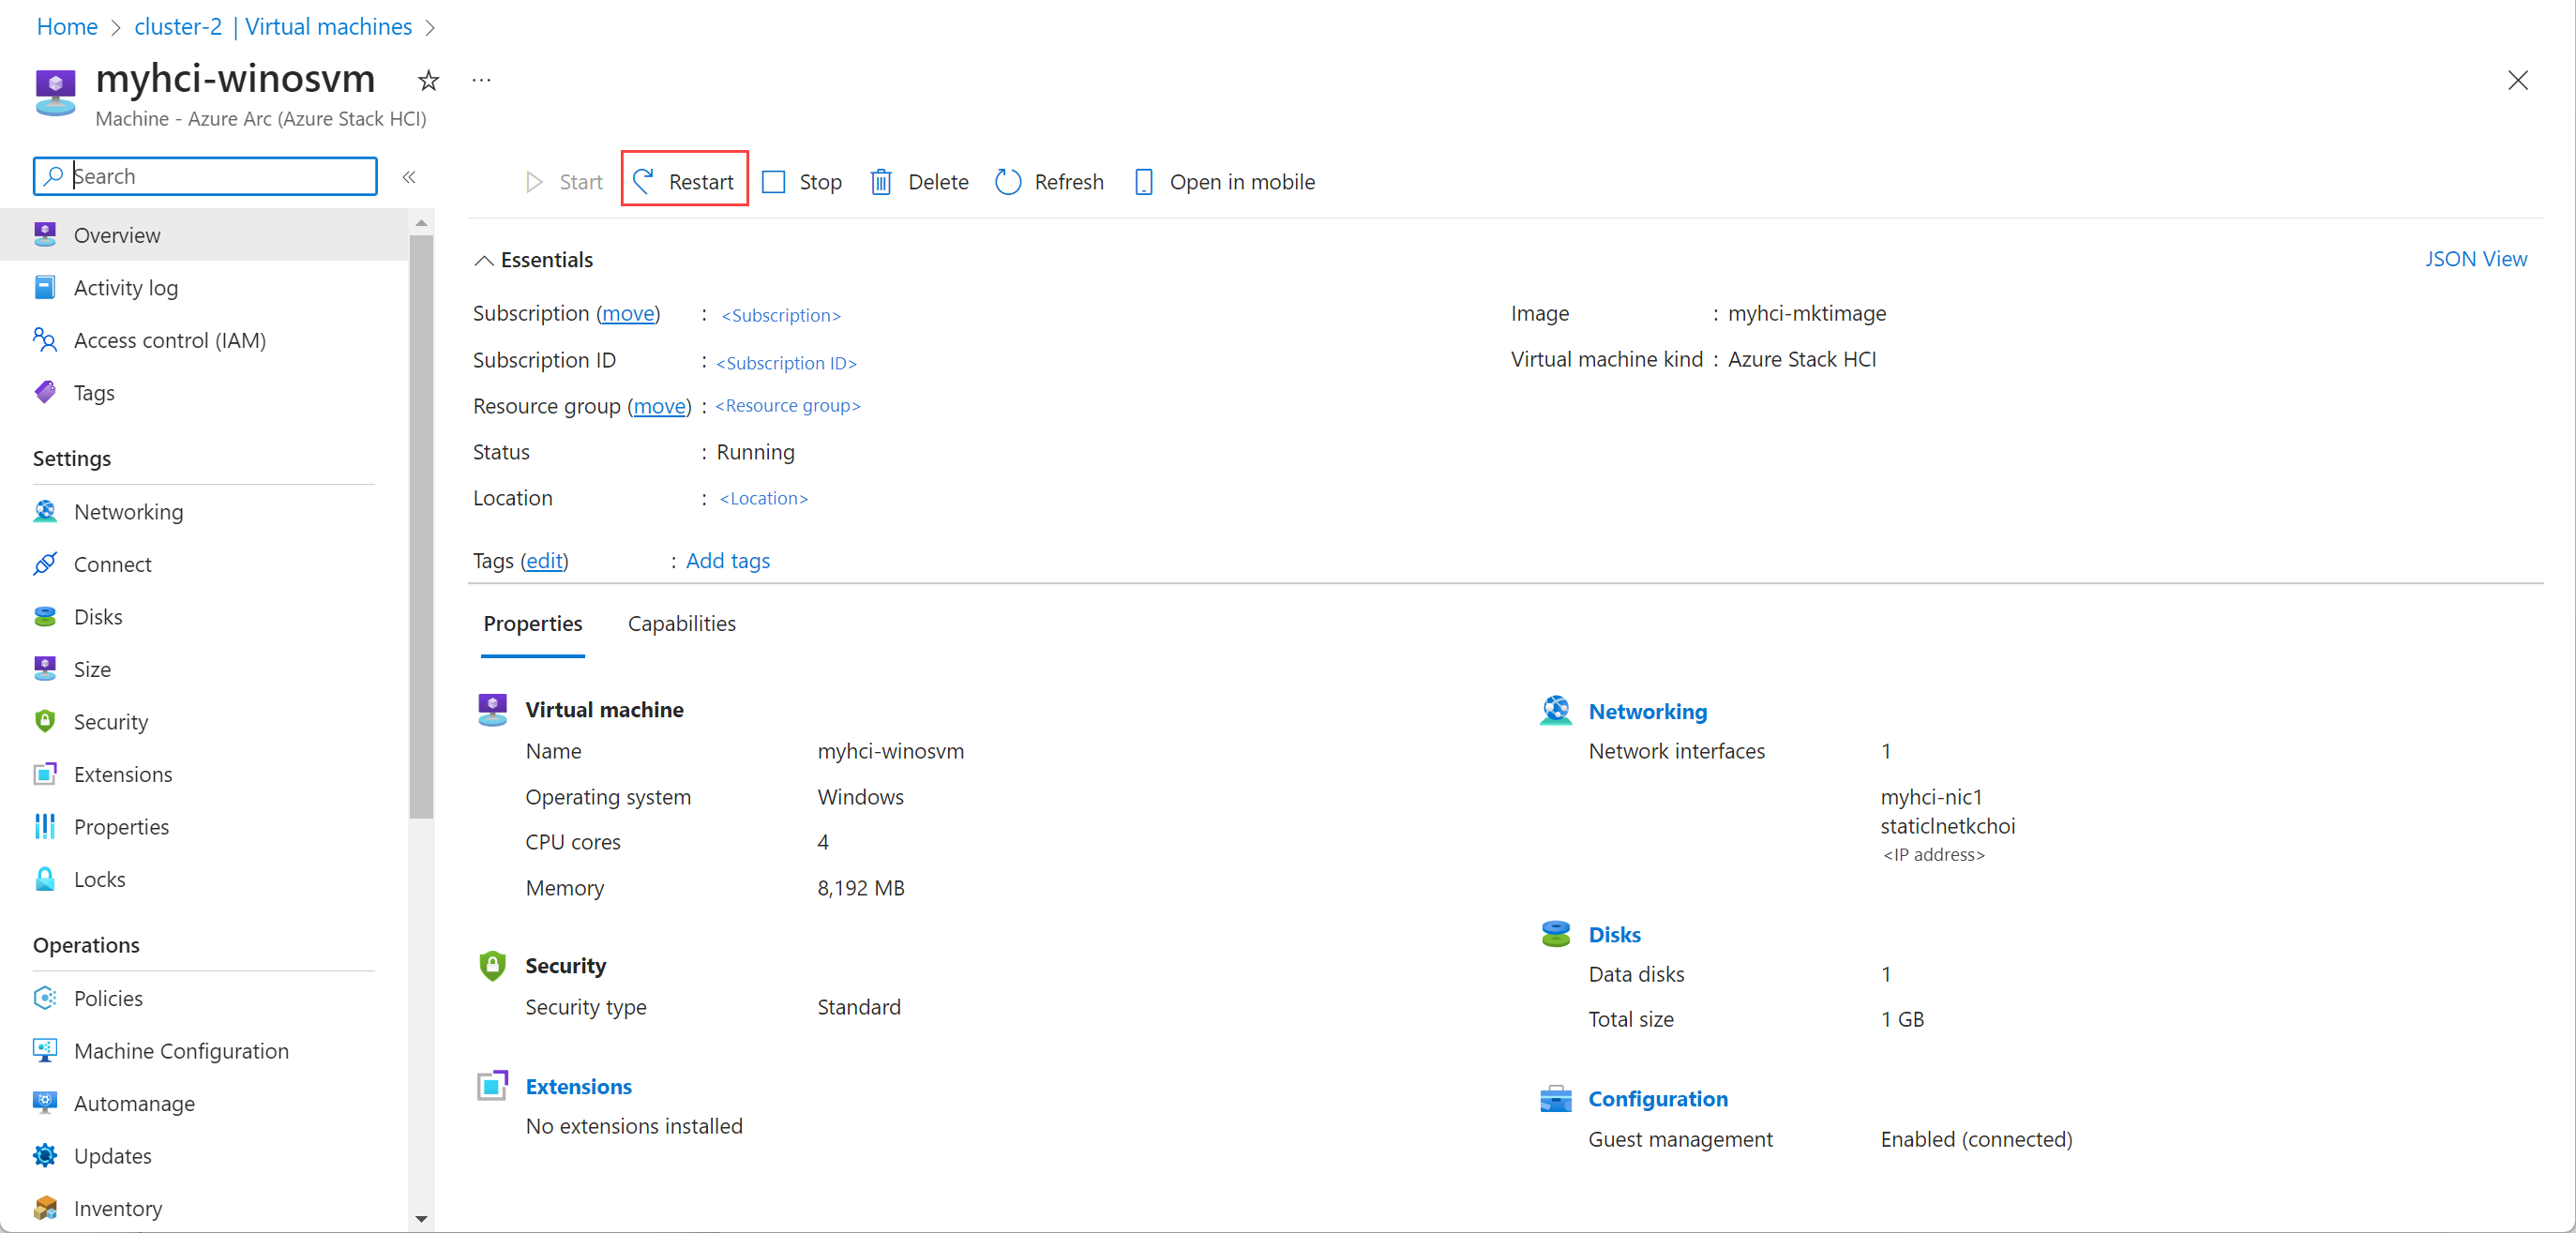The image size is (2576, 1233).
Task: Click the Extensions icon in sidebar
Action: pyautogui.click(x=45, y=774)
